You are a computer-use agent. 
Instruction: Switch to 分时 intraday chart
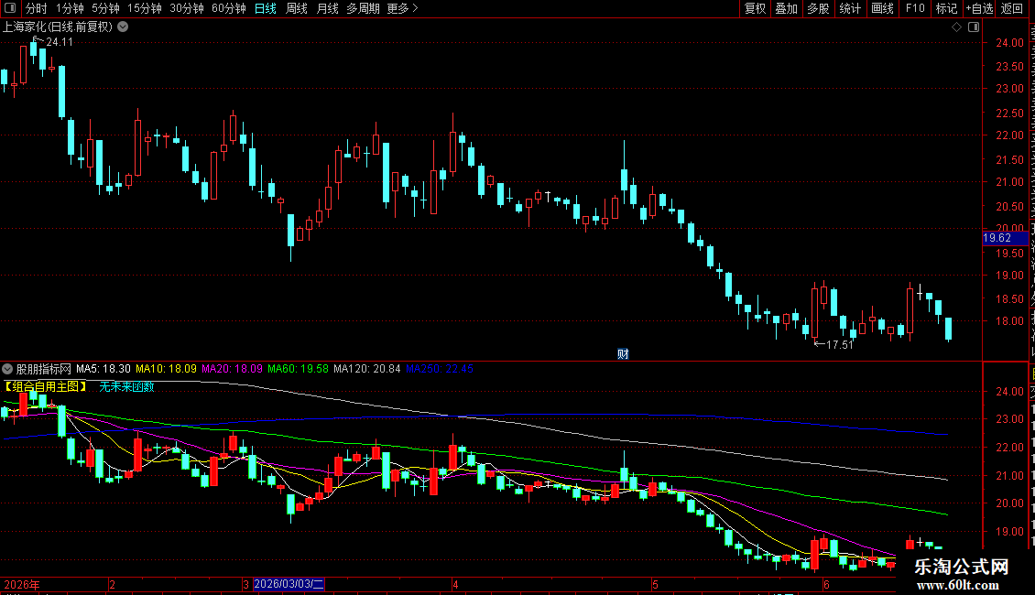point(37,8)
